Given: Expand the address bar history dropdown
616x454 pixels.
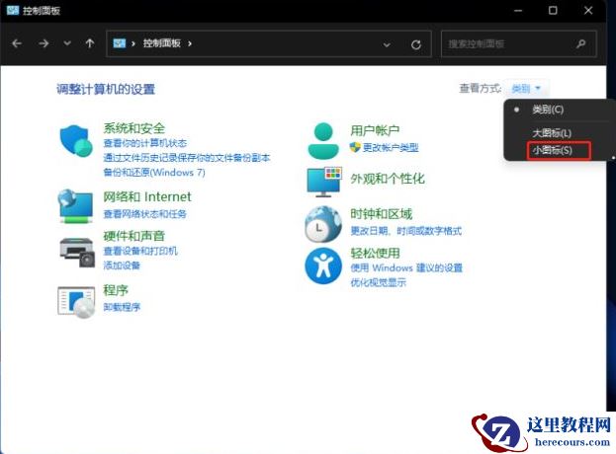Looking at the screenshot, I should point(387,45).
